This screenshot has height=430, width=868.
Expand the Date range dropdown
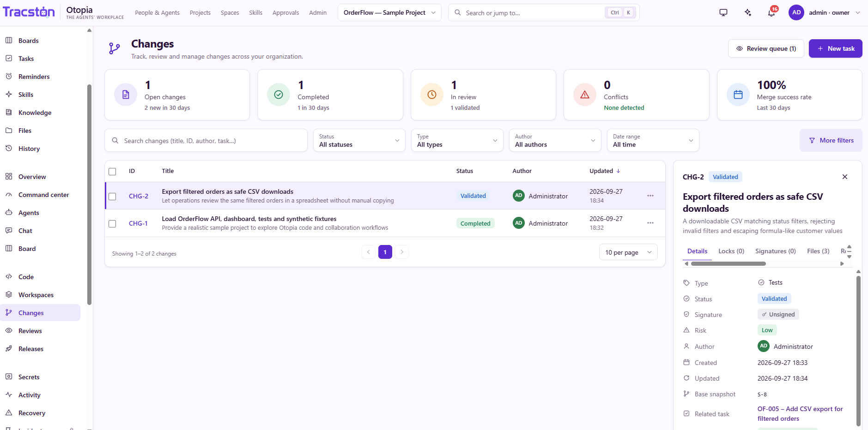pyautogui.click(x=653, y=140)
